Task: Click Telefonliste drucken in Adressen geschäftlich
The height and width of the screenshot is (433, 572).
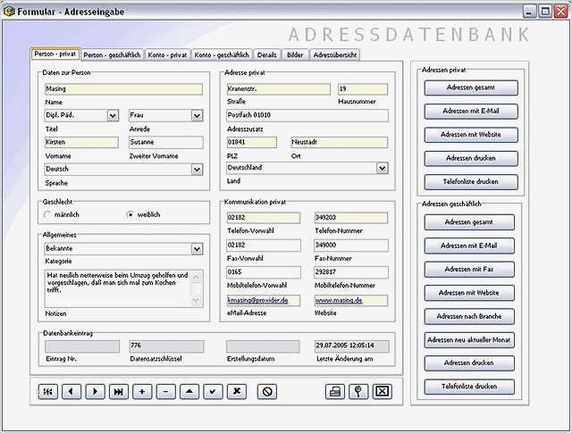Action: (x=469, y=387)
